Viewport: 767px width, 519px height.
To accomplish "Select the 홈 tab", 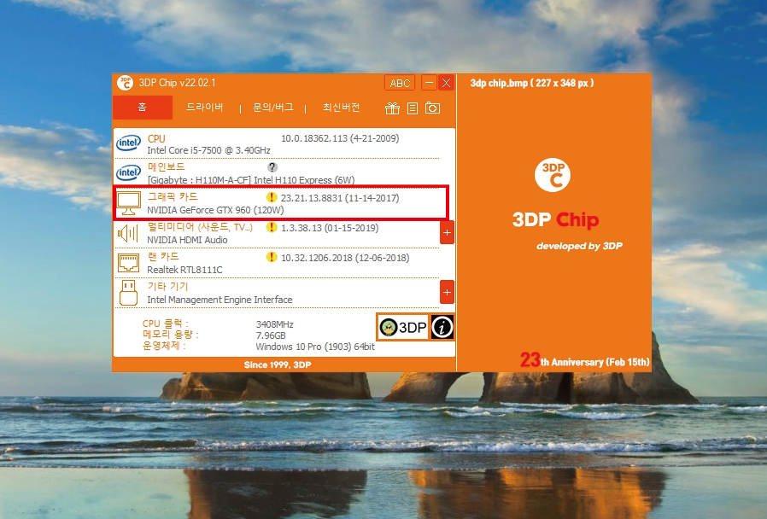I will [143, 107].
